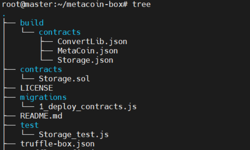Image resolution: width=250 pixels, height=150 pixels.
Task: Click the README.md file entry
Action: click(41, 116)
